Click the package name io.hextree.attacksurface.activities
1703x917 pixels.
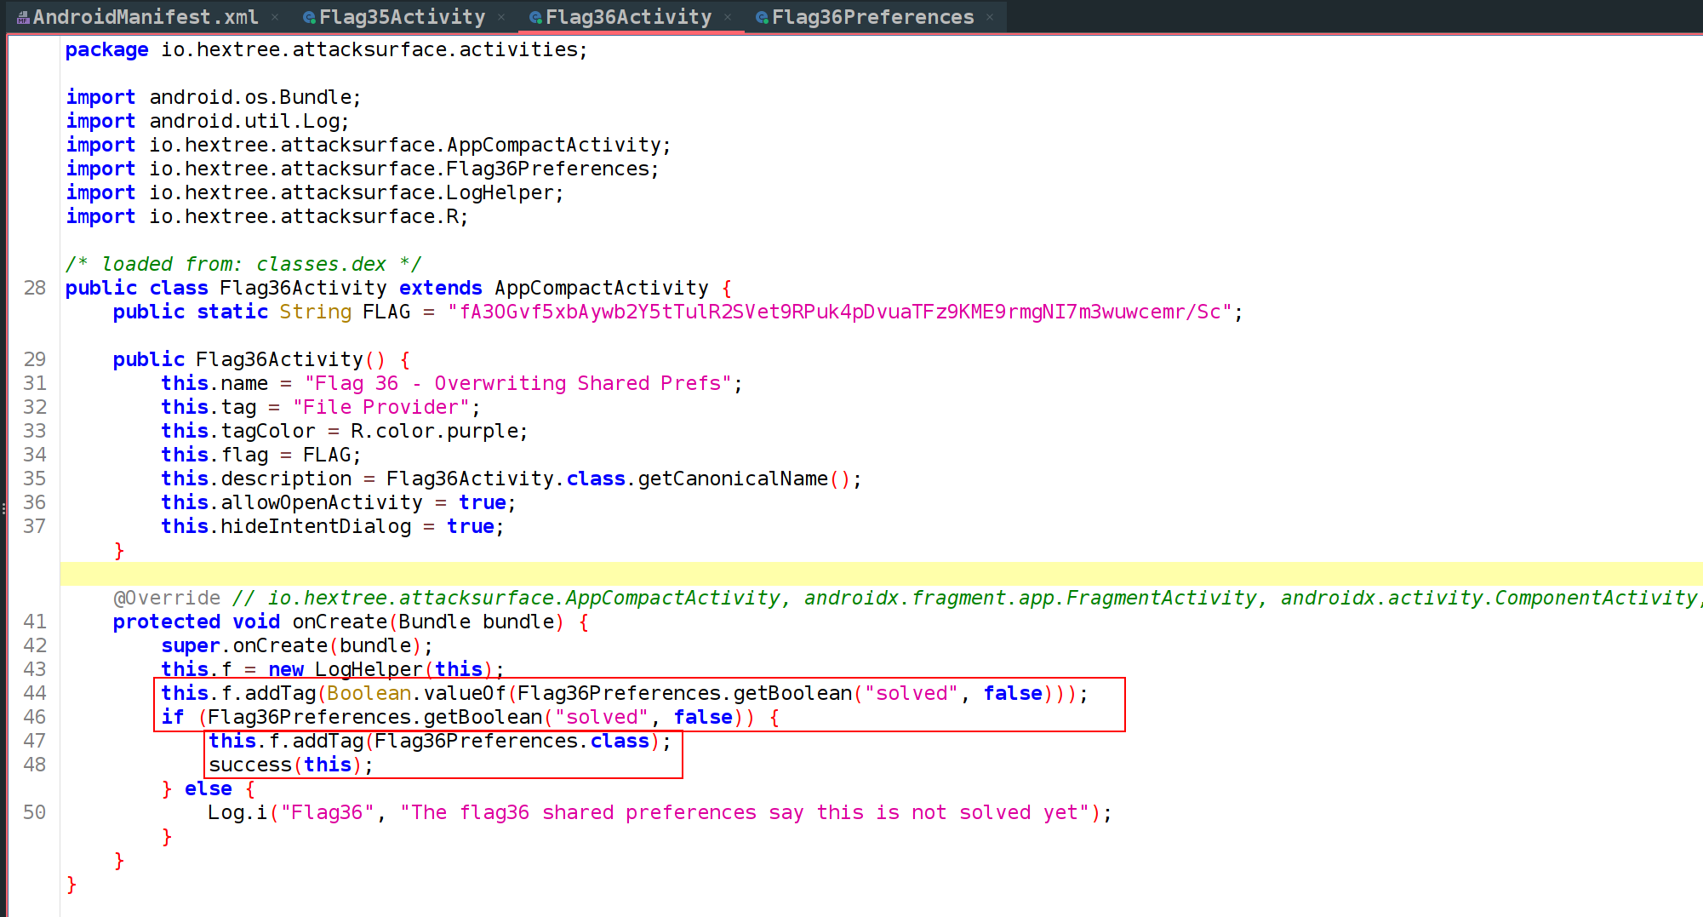point(369,49)
